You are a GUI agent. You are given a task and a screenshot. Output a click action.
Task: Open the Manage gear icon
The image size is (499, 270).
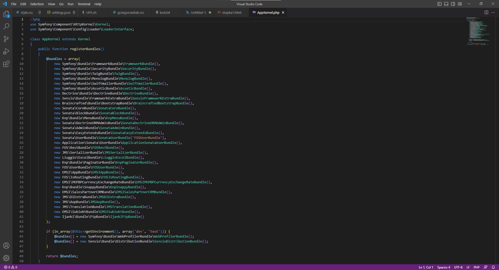pyautogui.click(x=6, y=258)
